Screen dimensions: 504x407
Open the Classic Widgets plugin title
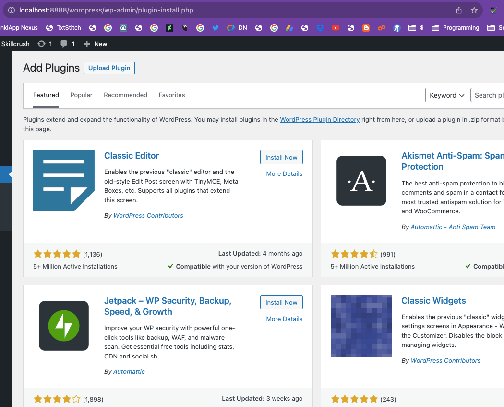(433, 300)
